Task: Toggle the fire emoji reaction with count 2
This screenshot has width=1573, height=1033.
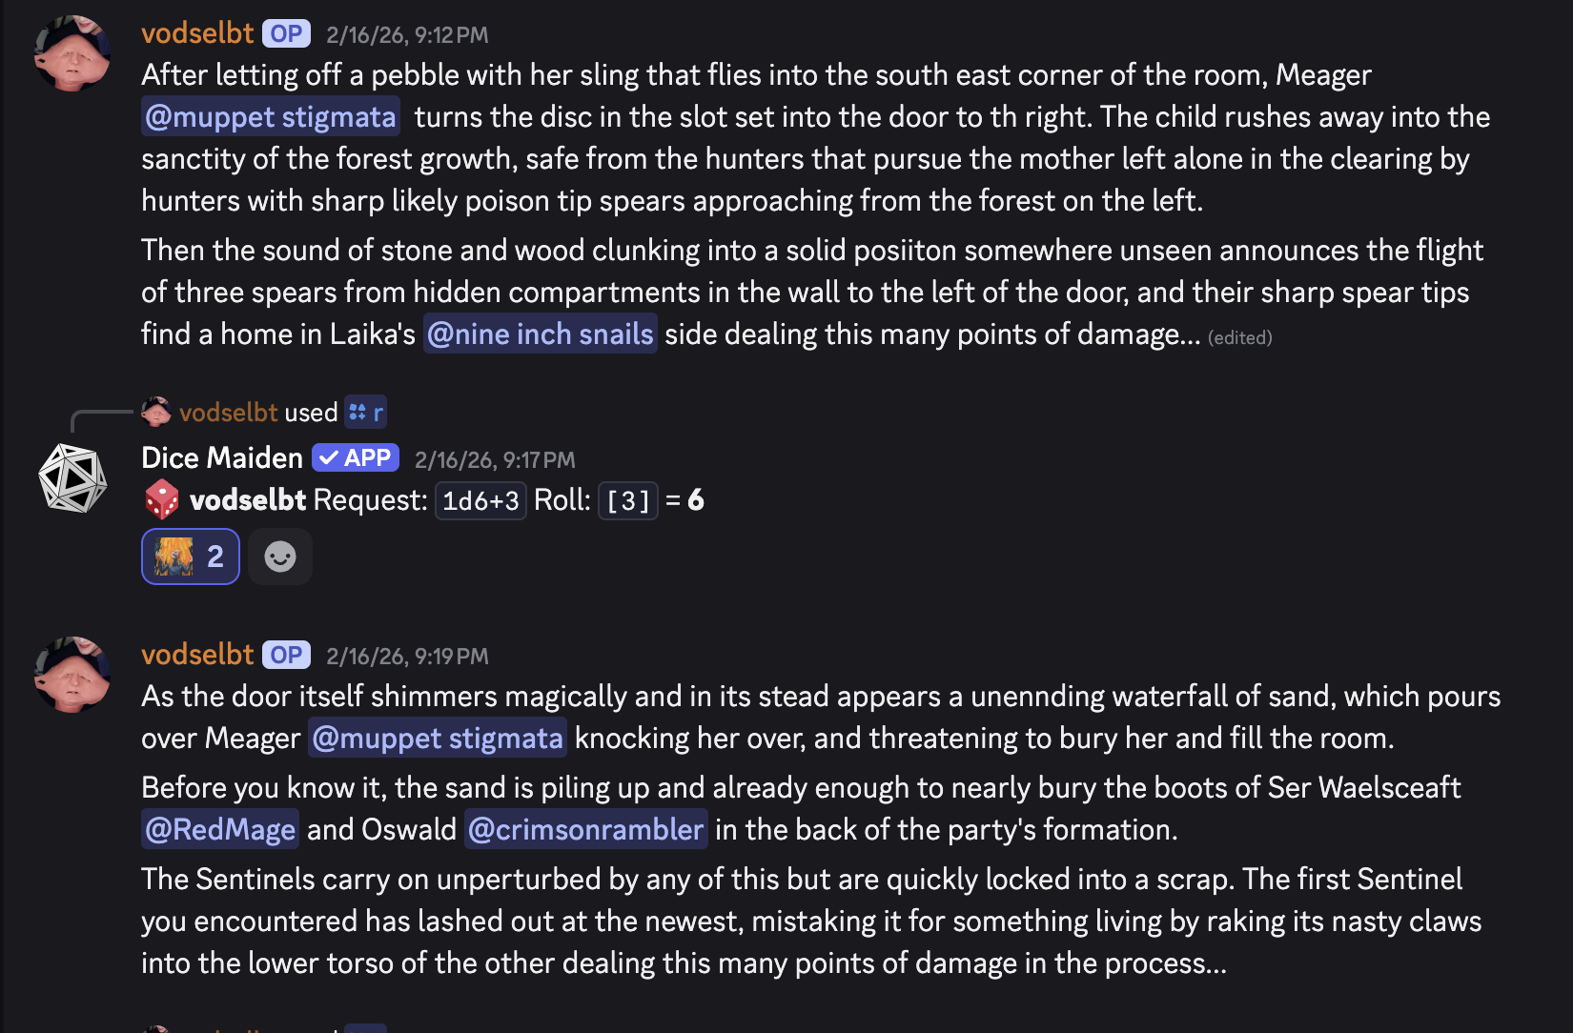Action: [191, 557]
